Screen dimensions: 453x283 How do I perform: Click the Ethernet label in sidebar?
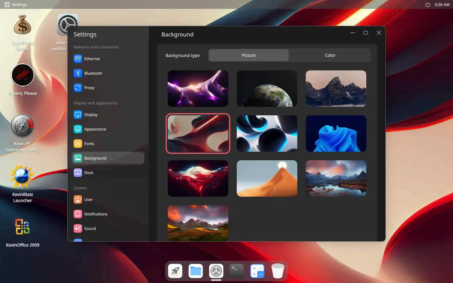(92, 59)
